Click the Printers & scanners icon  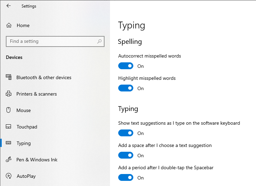coord(9,94)
